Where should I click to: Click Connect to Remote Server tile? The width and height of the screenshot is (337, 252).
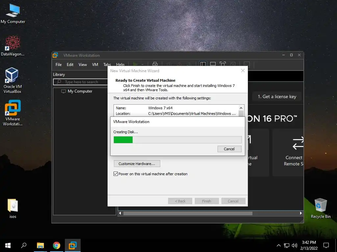288,152
